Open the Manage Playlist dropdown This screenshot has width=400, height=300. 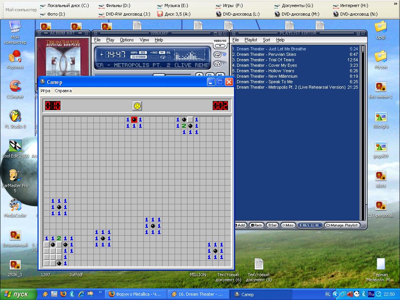click(342, 225)
